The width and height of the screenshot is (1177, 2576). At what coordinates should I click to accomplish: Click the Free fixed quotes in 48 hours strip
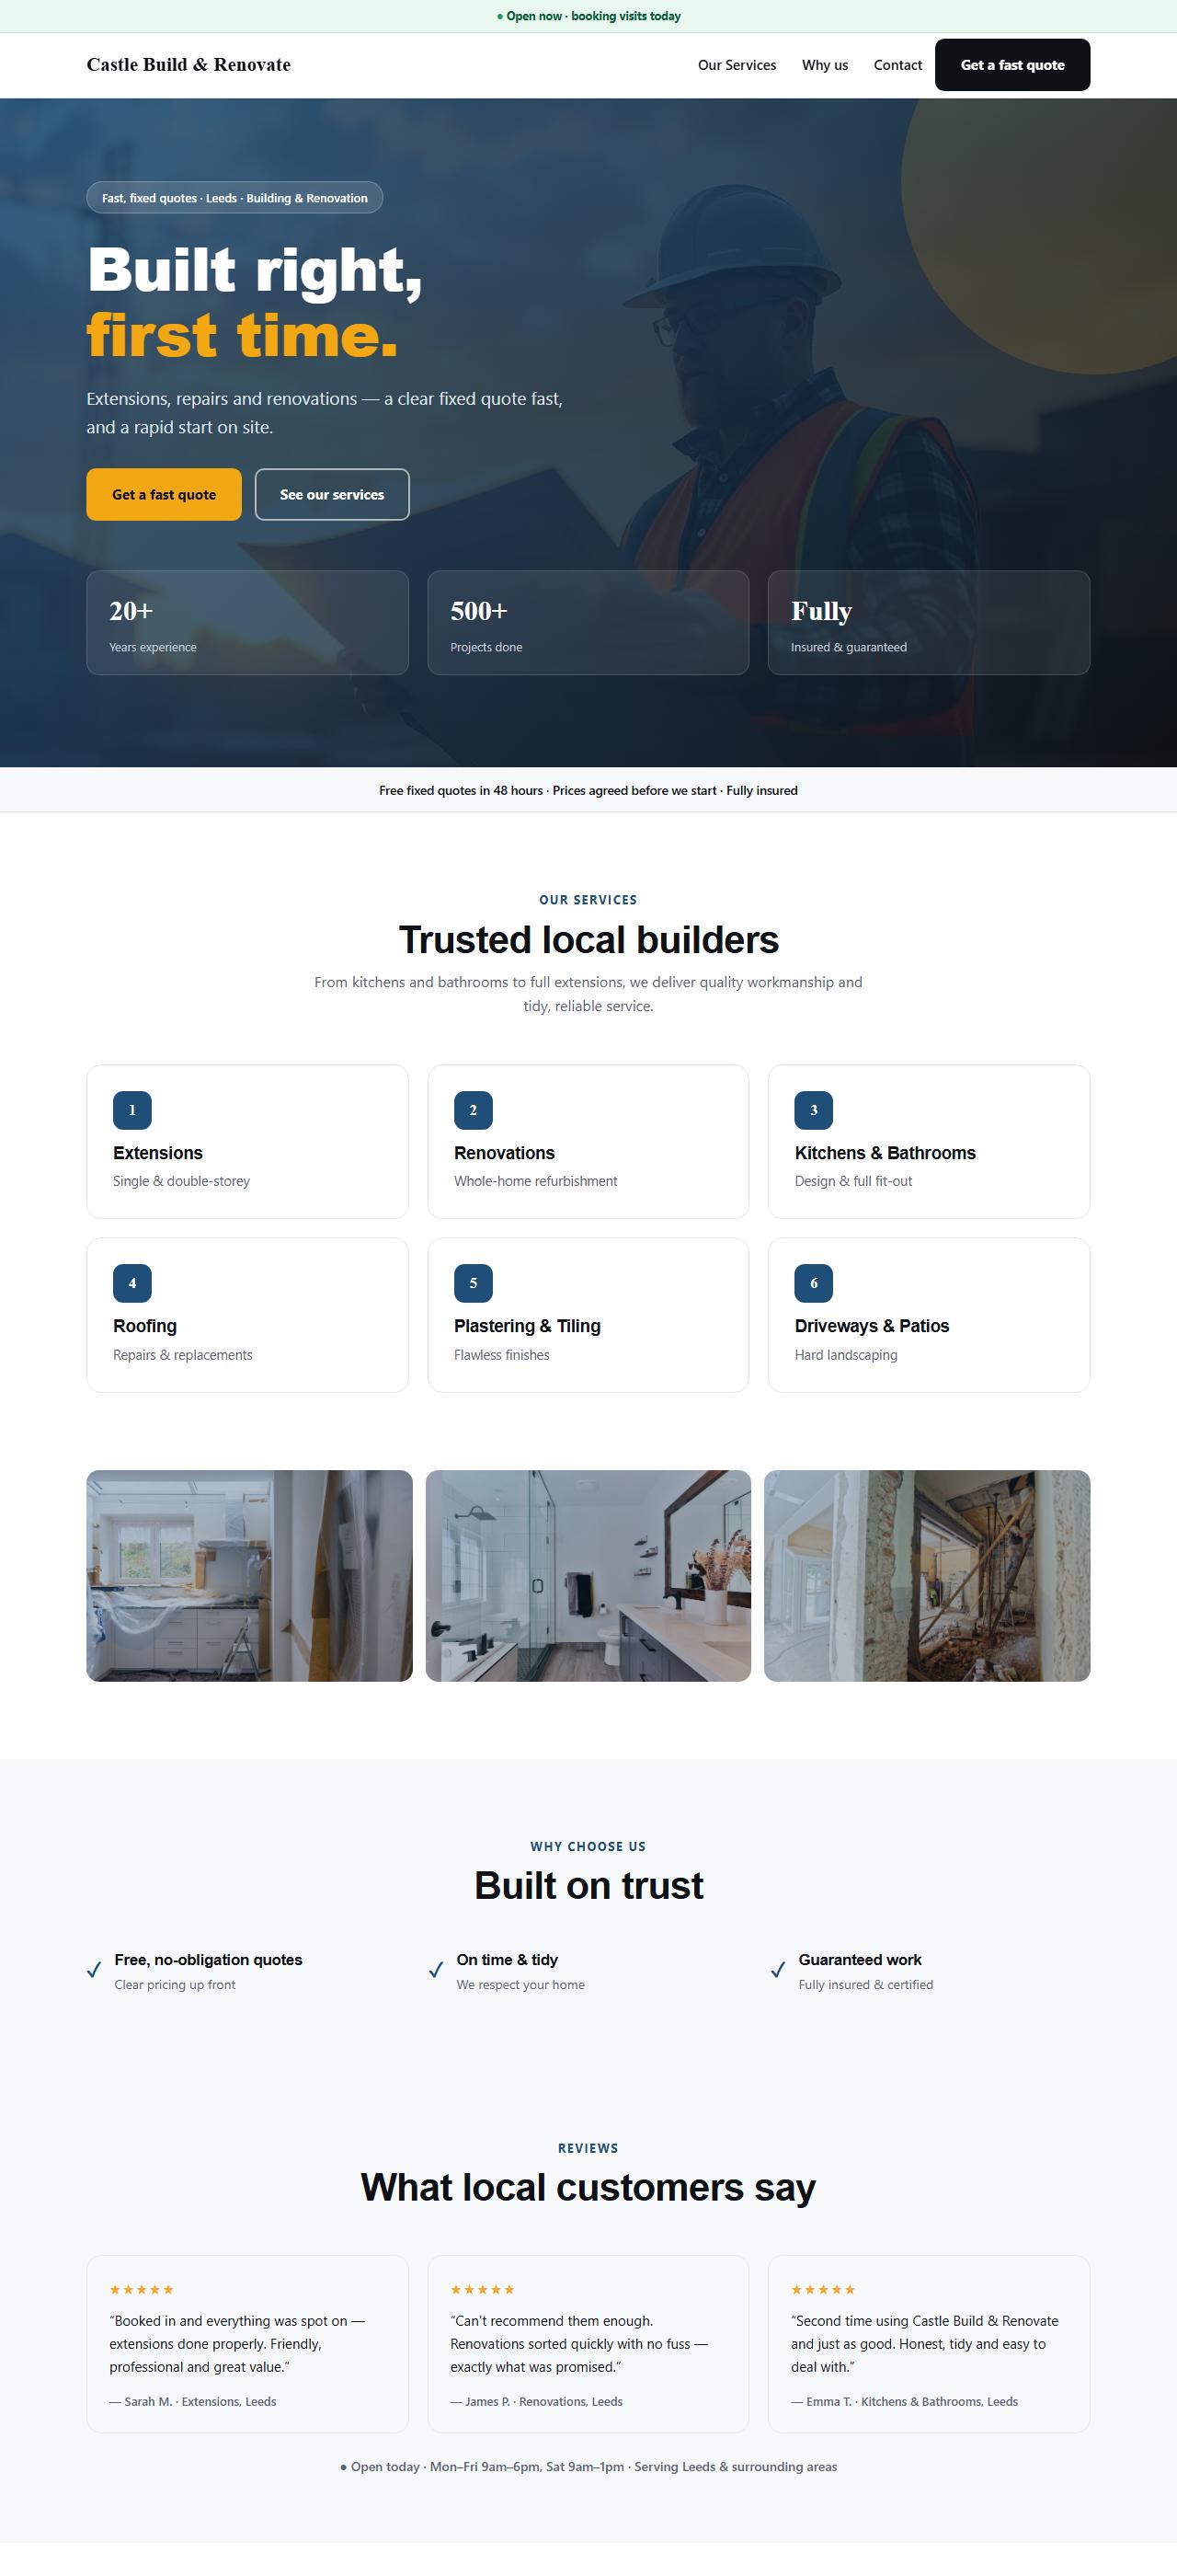pyautogui.click(x=588, y=790)
